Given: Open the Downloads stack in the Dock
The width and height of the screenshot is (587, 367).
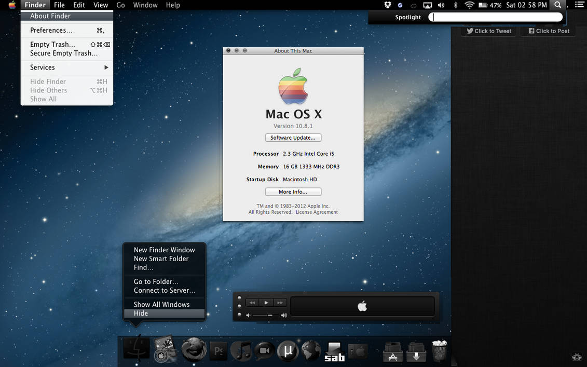Looking at the screenshot, I should click(416, 352).
